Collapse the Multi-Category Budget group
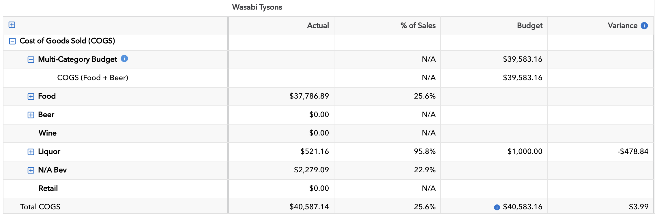The width and height of the screenshot is (655, 215). [31, 60]
